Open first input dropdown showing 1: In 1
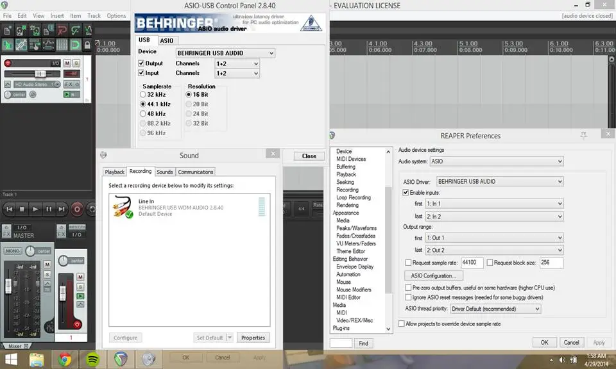Screen dimensions: 616x369 coord(494,204)
